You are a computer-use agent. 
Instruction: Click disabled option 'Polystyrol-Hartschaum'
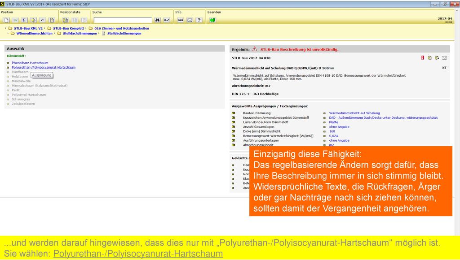(x=29, y=95)
